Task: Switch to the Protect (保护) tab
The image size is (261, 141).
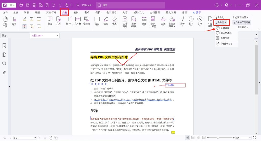Action: pyautogui.click(x=98, y=12)
